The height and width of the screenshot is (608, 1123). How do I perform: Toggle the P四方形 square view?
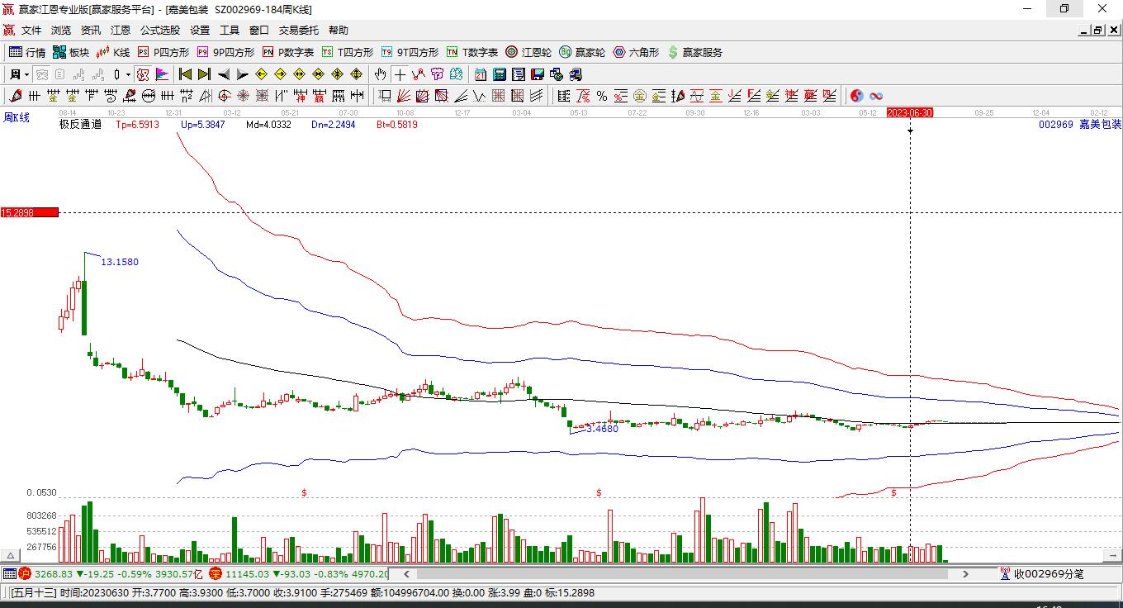163,52
